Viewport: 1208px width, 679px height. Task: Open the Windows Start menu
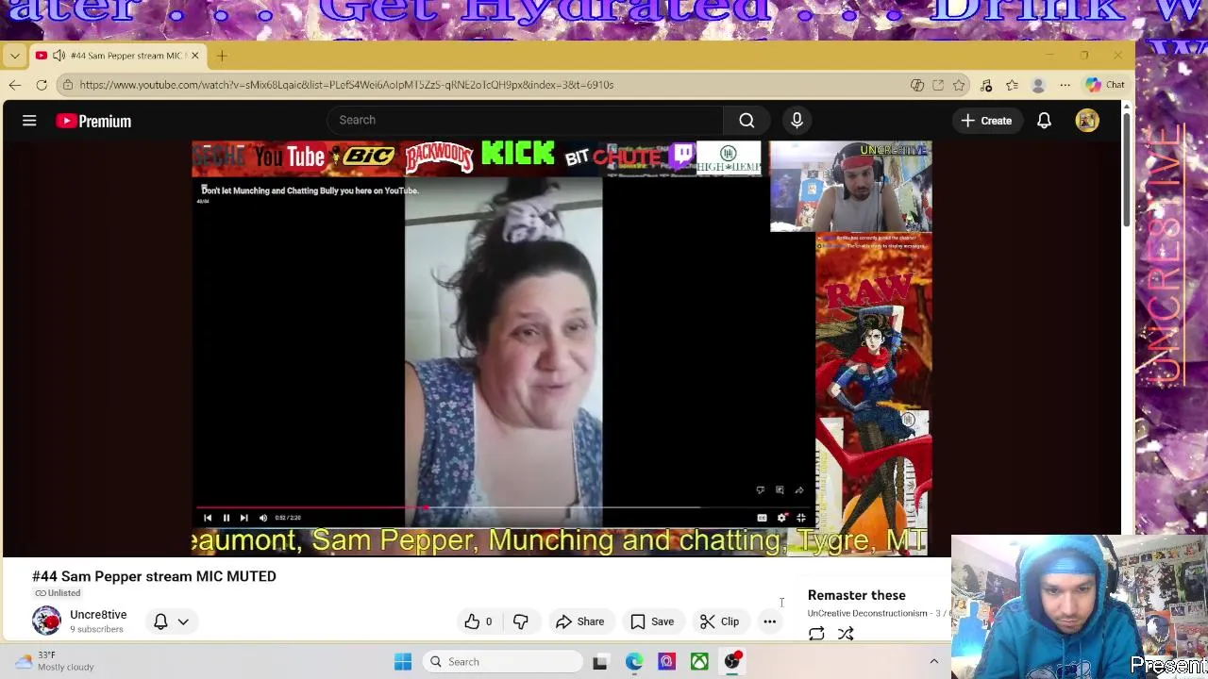[403, 661]
